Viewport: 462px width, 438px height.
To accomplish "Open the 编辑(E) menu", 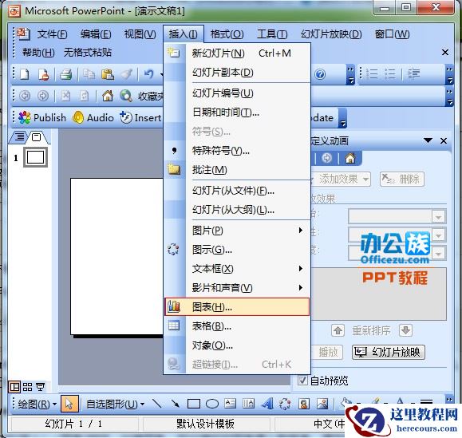I will pyautogui.click(x=96, y=34).
